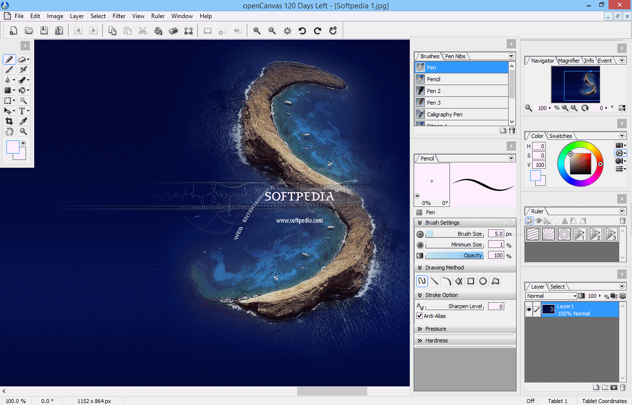The image size is (632, 405).
Task: Click the Sharpen Level value field
Action: pyautogui.click(x=496, y=306)
